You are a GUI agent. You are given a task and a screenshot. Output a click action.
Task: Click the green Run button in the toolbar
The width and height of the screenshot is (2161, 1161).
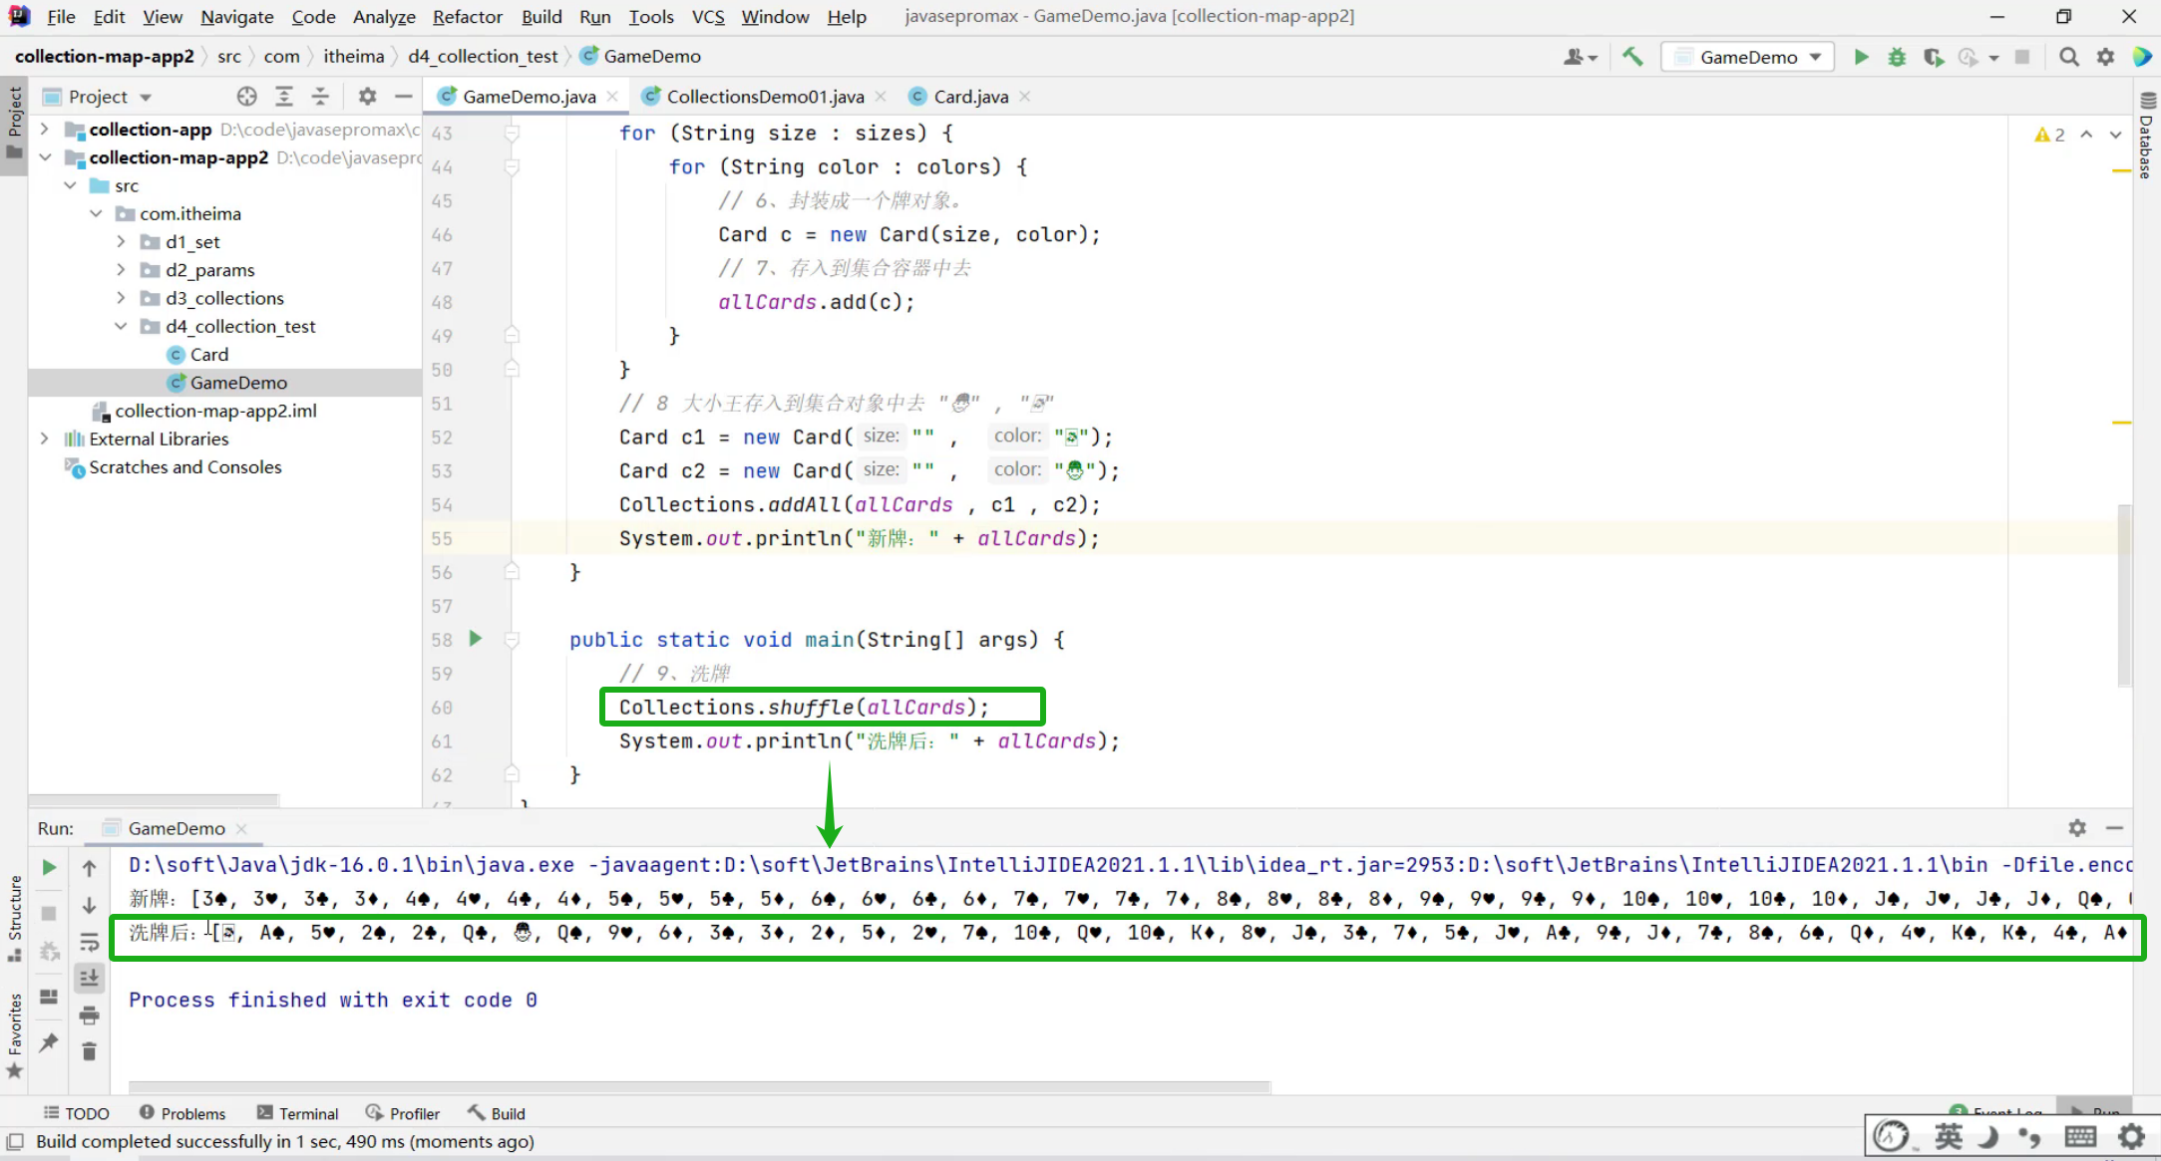pos(1861,57)
